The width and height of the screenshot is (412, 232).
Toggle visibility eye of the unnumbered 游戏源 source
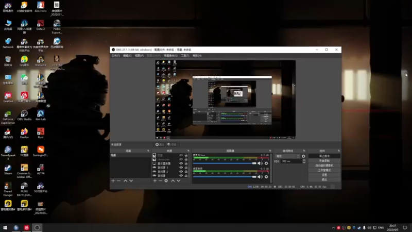(181, 175)
